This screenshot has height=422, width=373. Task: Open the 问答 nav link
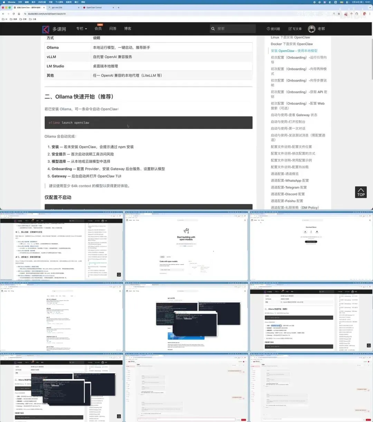(x=113, y=29)
